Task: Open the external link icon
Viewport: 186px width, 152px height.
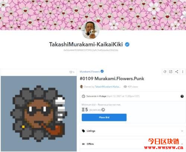Action: point(171,72)
